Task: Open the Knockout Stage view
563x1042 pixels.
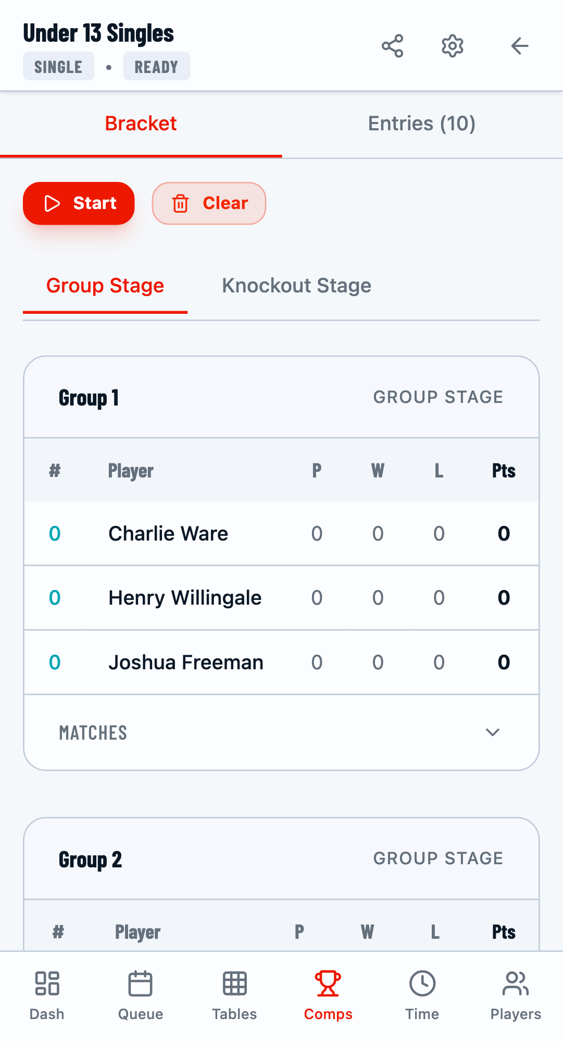Action: click(296, 285)
